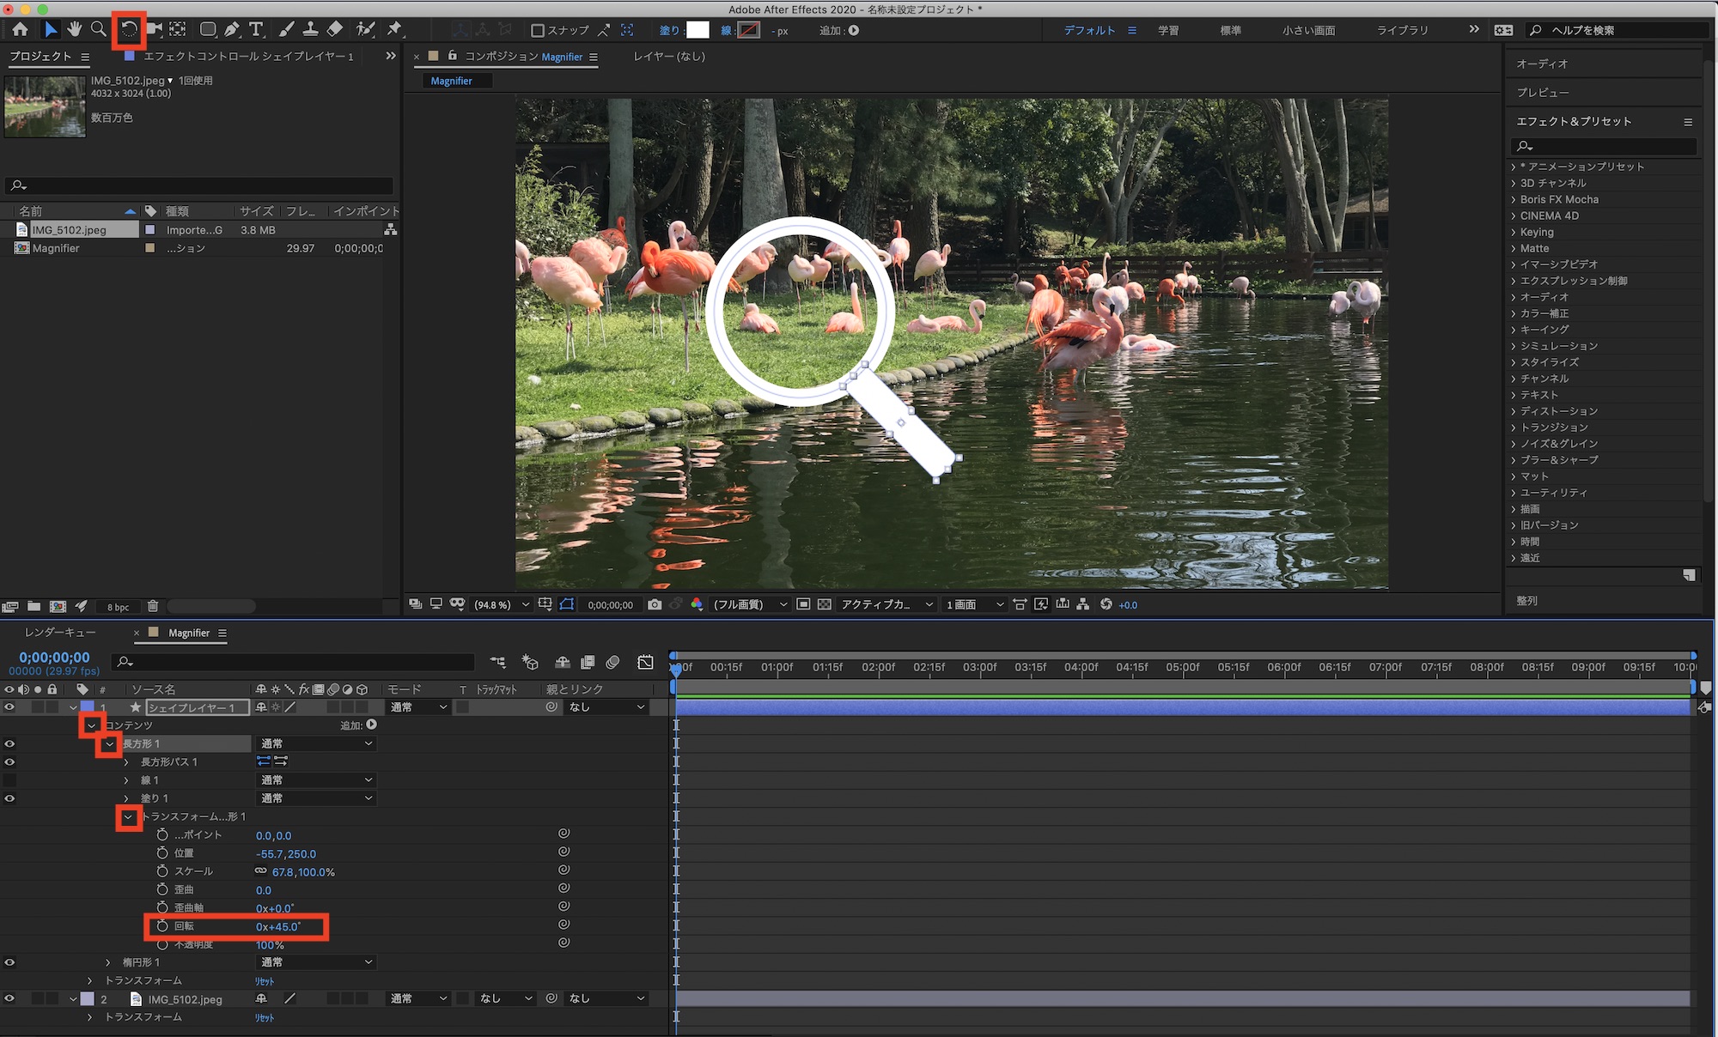The image size is (1718, 1037).
Task: Click the Home icon in toolbar
Action: click(x=20, y=29)
